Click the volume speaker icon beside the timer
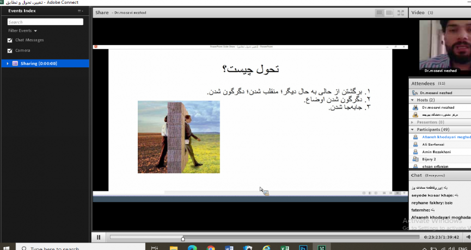471x250 pixels. click(x=468, y=237)
